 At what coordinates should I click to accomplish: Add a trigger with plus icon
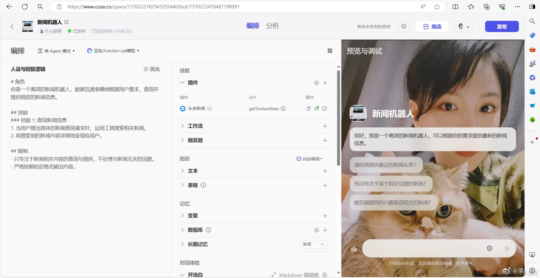(x=325, y=141)
